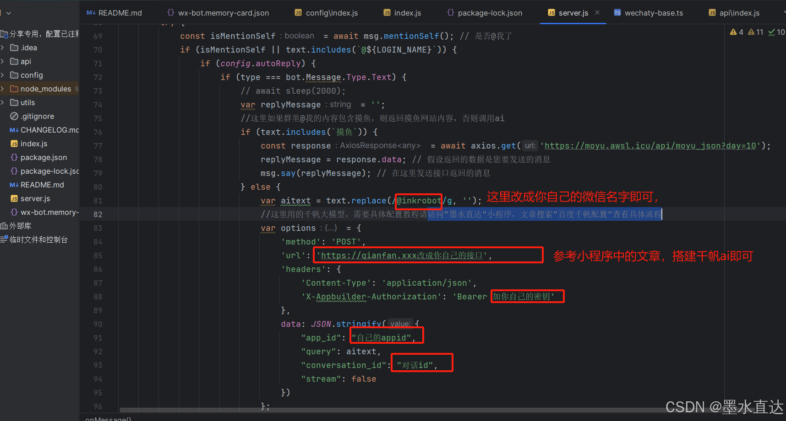Click config.autoReply condition text
The image size is (786, 421).
[x=261, y=64]
